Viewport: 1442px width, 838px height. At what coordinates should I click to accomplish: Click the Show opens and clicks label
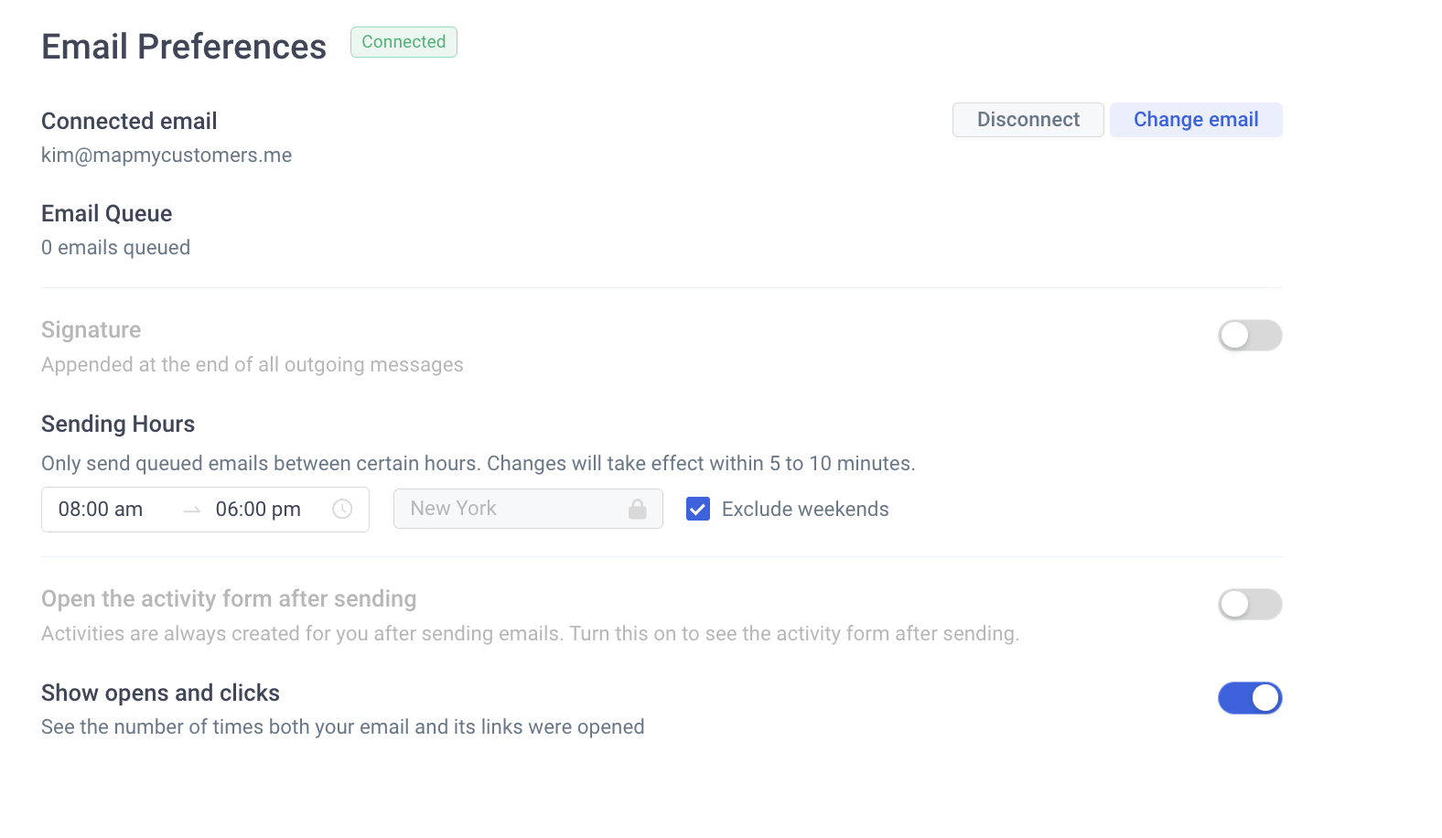pyautogui.click(x=161, y=693)
